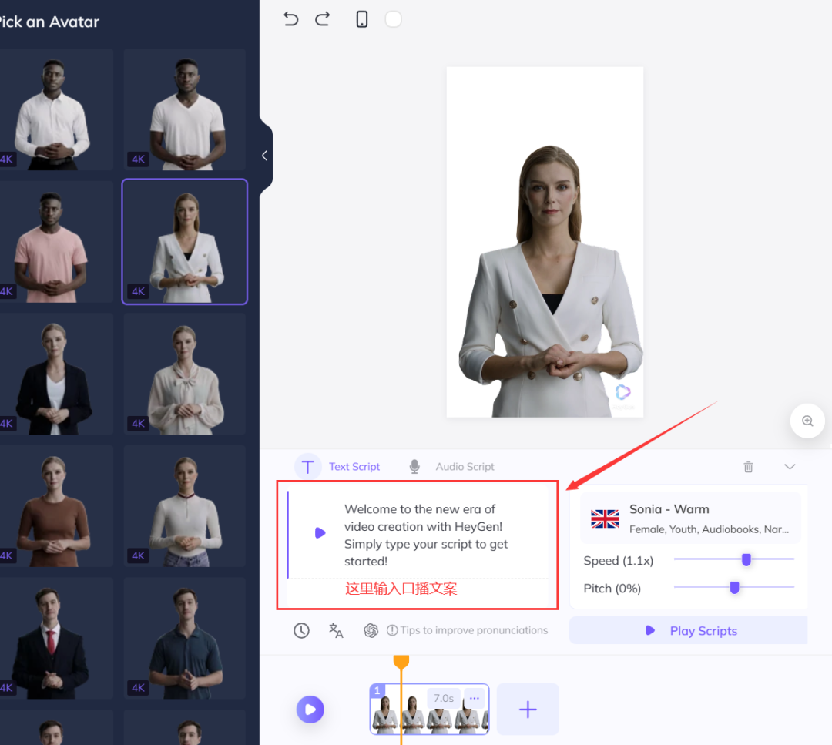Collapse the avatar panel with left chevron
The width and height of the screenshot is (832, 745).
coord(264,156)
